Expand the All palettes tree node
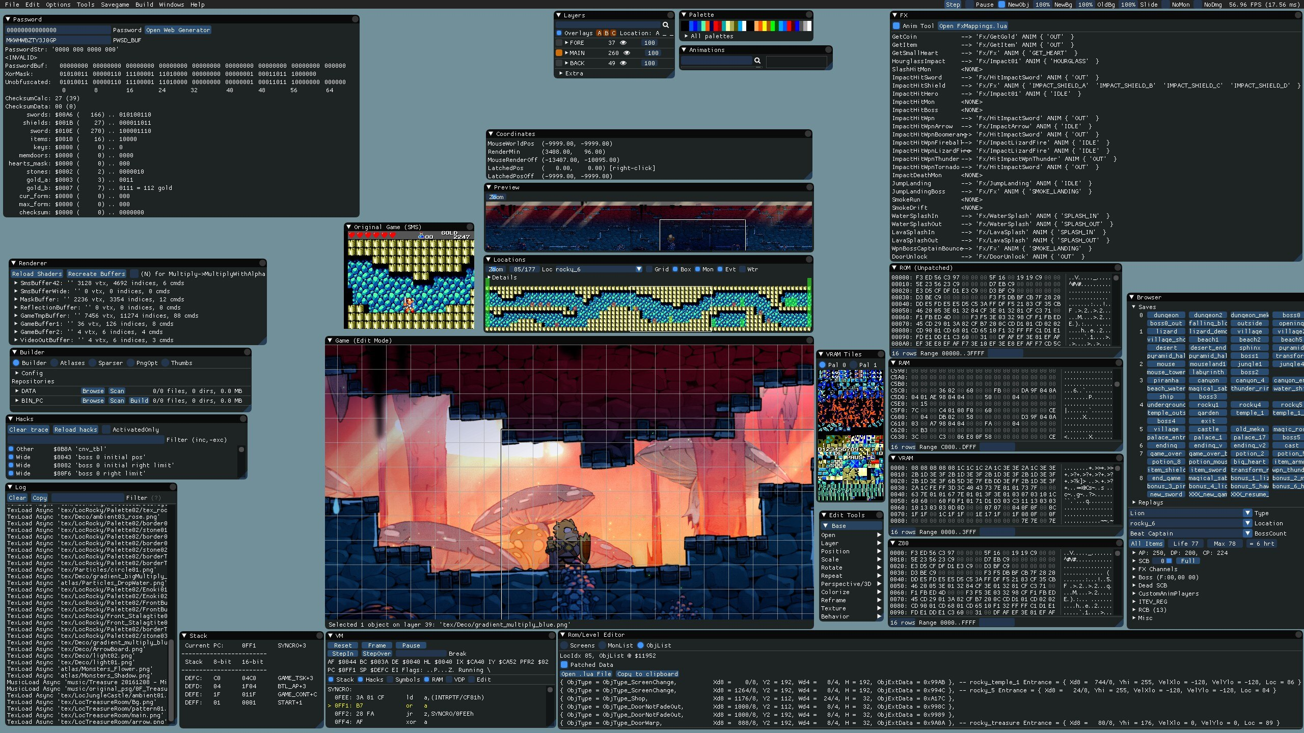 tap(686, 36)
